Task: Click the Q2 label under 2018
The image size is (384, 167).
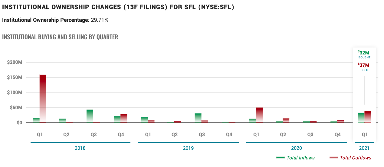Action: pos(67,134)
